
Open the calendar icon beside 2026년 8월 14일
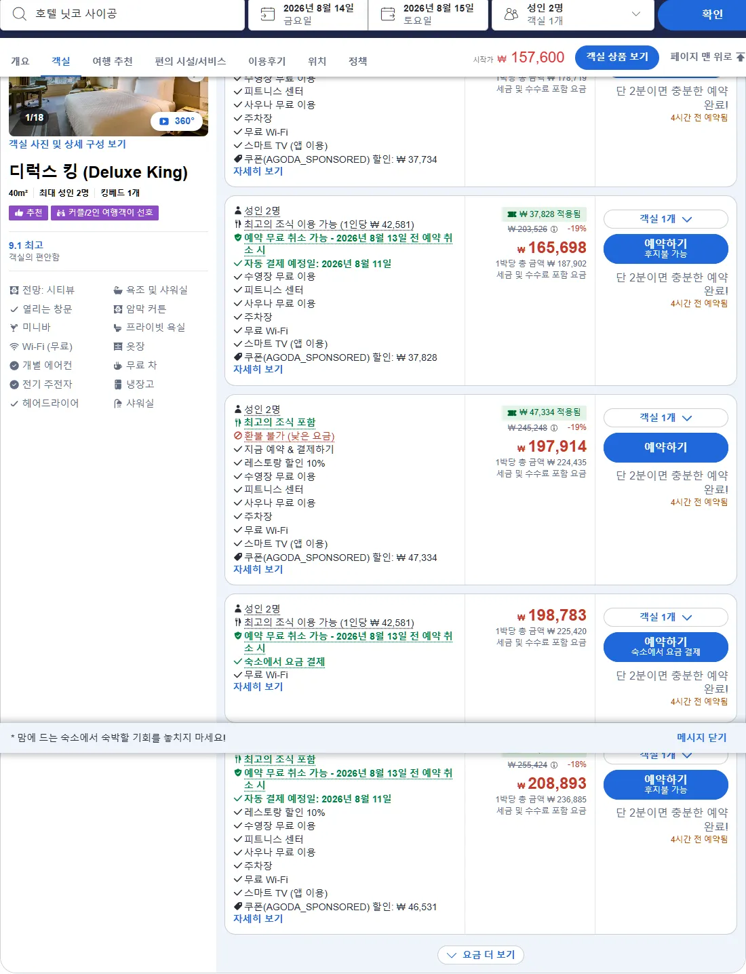(x=268, y=14)
